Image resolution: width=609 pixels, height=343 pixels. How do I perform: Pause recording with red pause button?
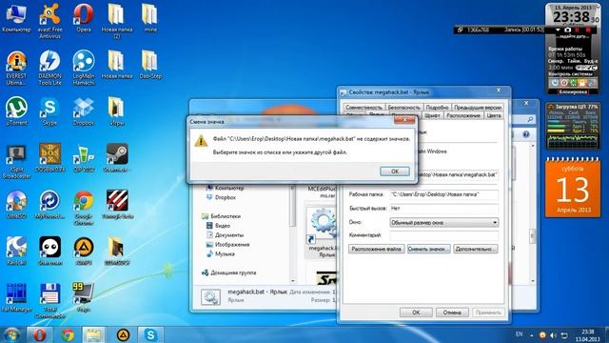tap(578, 30)
